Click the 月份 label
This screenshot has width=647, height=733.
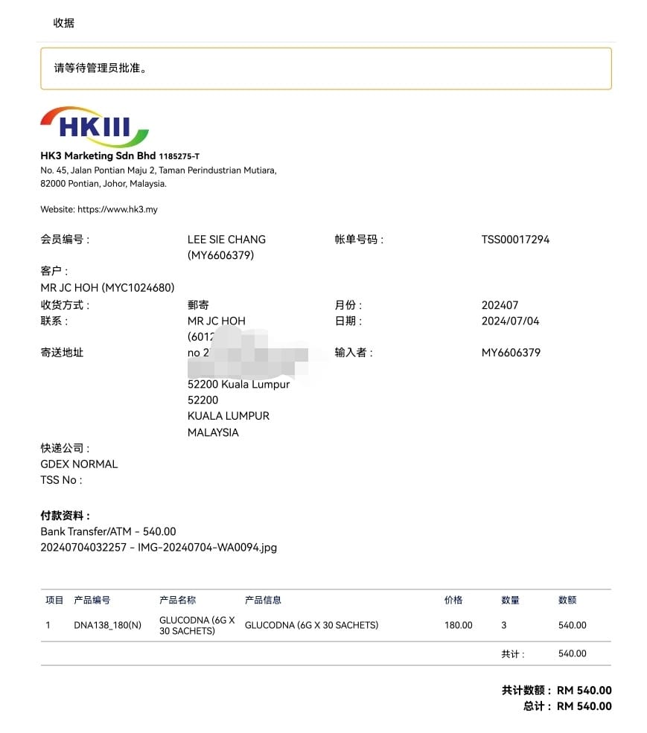coord(348,305)
